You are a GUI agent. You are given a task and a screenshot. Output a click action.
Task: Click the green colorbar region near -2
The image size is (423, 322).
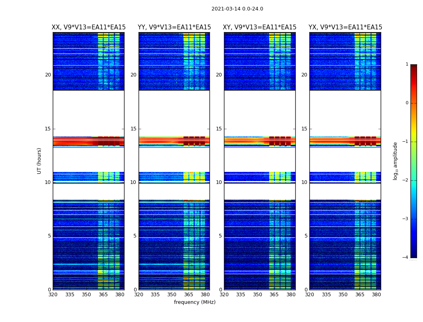coord(414,180)
